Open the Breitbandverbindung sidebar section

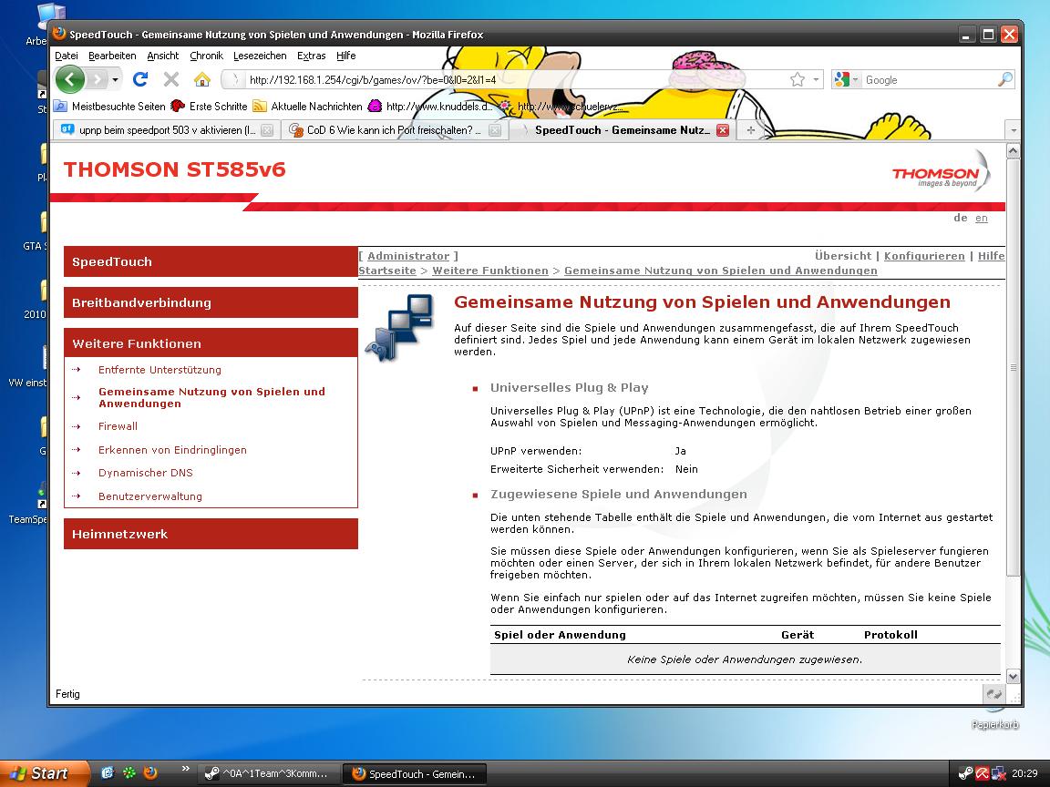point(211,302)
